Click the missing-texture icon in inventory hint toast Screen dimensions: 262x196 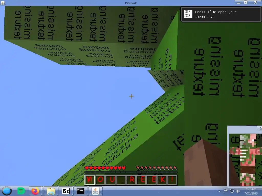tap(188, 14)
